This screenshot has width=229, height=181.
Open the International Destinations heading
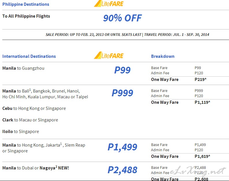[x=29, y=56]
